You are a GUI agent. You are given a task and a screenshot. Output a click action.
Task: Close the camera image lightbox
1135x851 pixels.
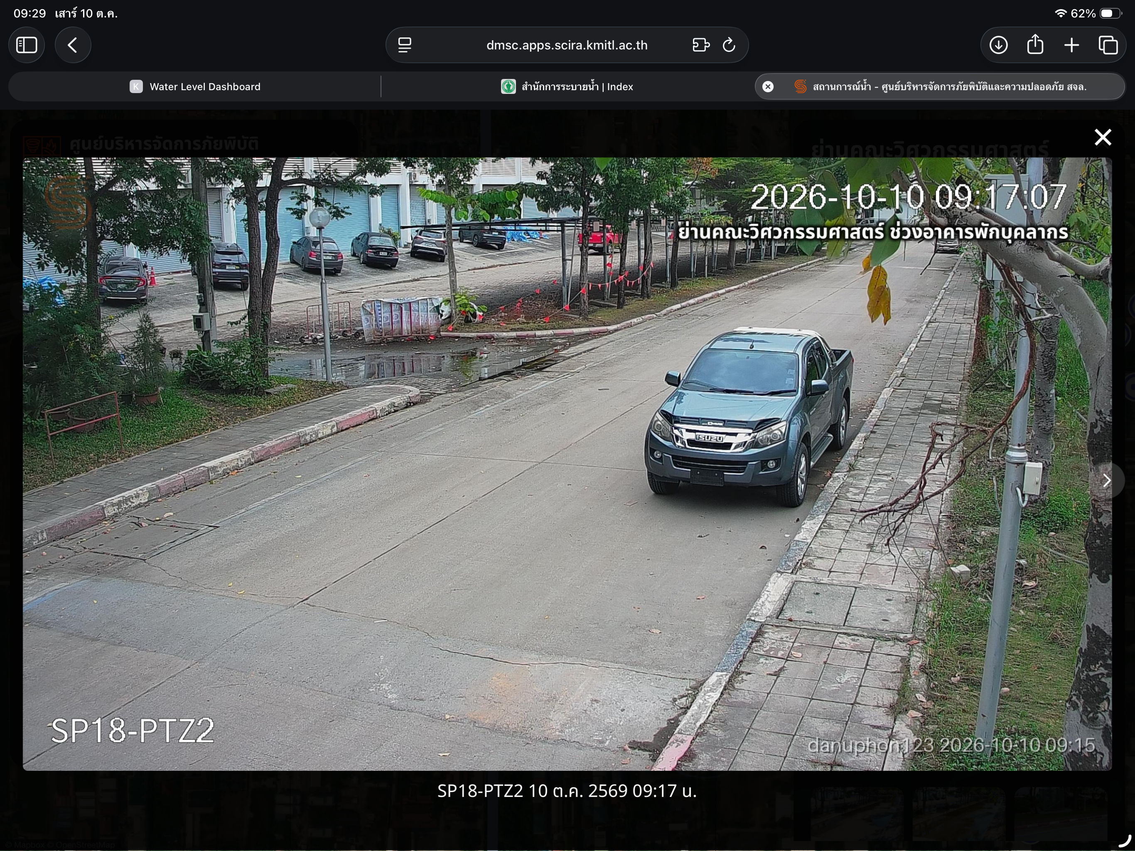pyautogui.click(x=1102, y=138)
